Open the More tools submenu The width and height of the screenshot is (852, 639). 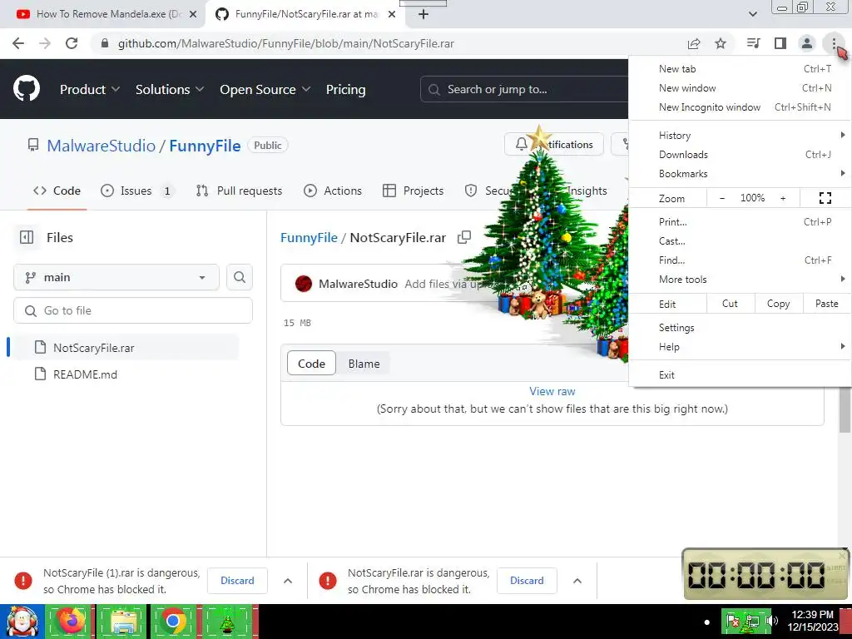click(x=740, y=280)
